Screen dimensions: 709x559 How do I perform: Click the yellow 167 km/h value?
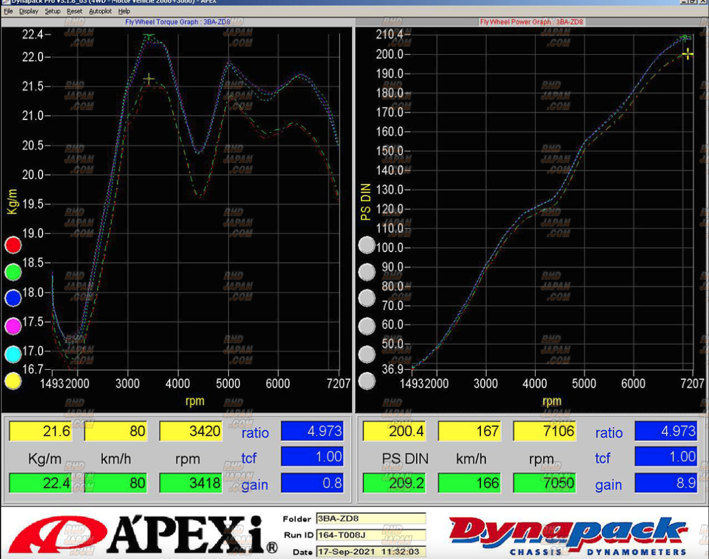[x=469, y=431]
